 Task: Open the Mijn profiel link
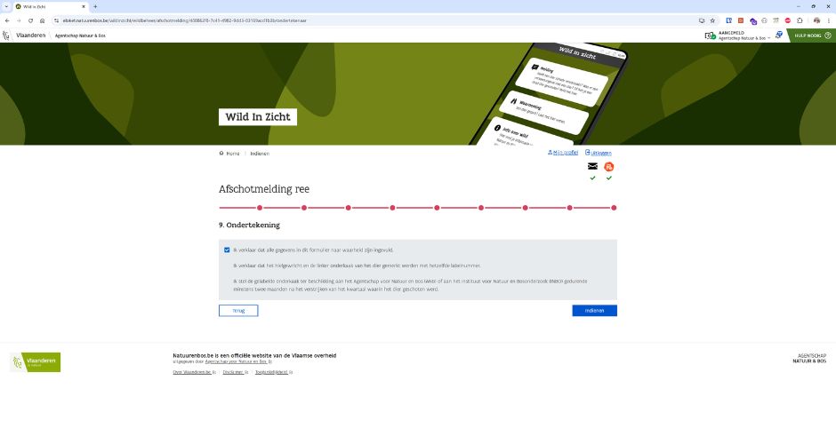[563, 153]
